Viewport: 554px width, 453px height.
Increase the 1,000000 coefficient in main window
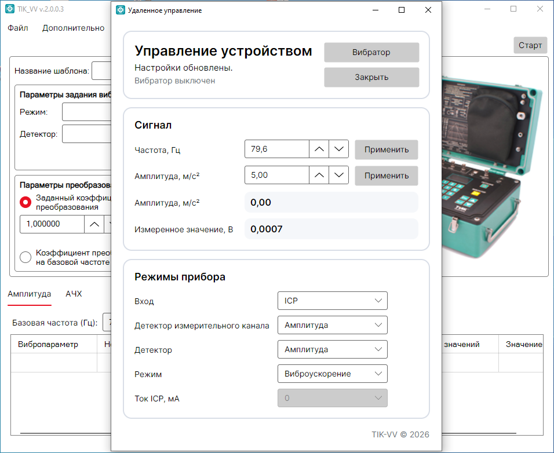pos(94,224)
